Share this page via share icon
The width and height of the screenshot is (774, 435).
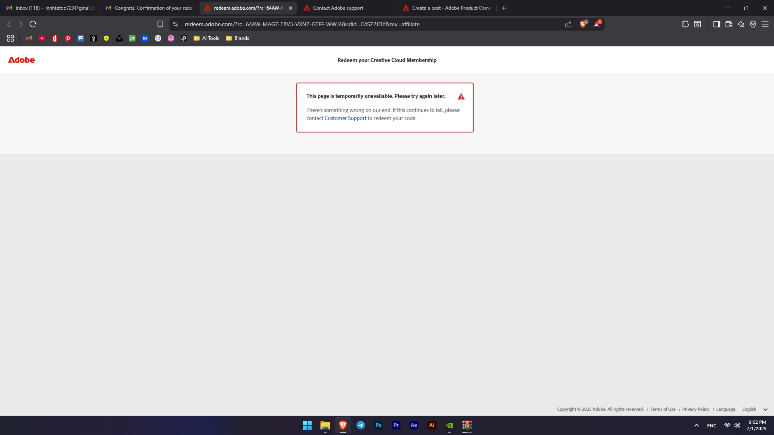point(568,24)
